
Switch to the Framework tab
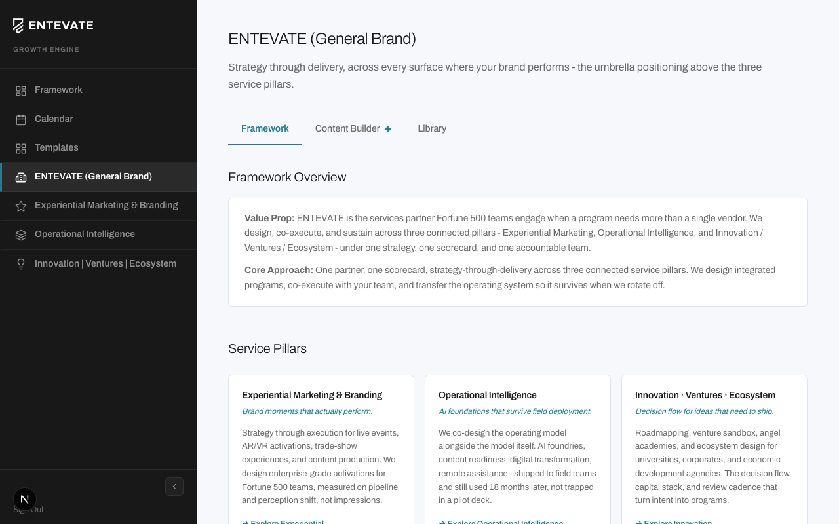coord(265,128)
